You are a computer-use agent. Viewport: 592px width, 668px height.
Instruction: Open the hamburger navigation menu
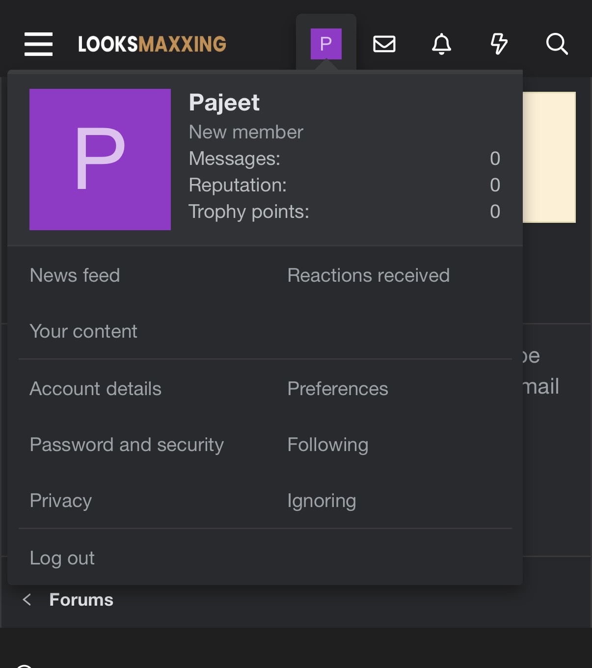38,44
